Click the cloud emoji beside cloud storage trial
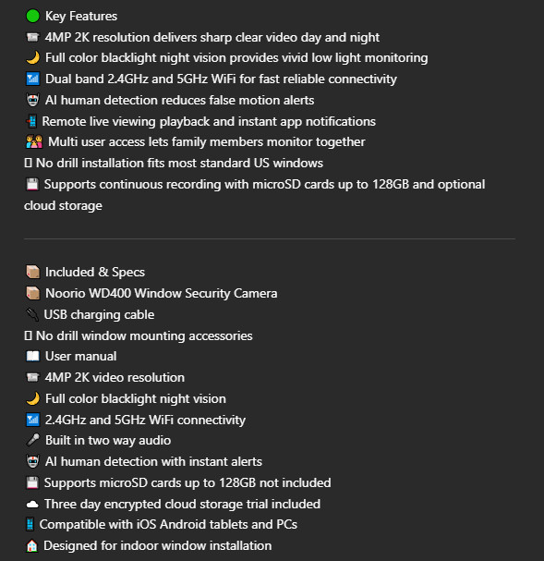 click(32, 504)
